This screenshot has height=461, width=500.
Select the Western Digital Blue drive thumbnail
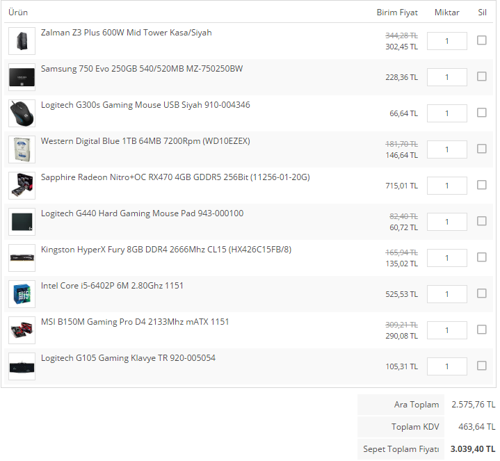22,149
